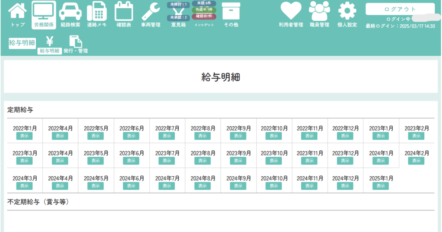Open 連絡メモ fax icon
Viewport: 442px width, 232px height.
tap(97, 14)
